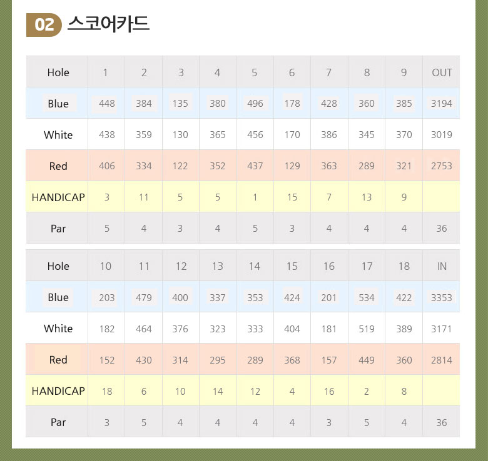Click the Hole label in front-nine table
Screen dimensions: 488x461
(x=58, y=72)
